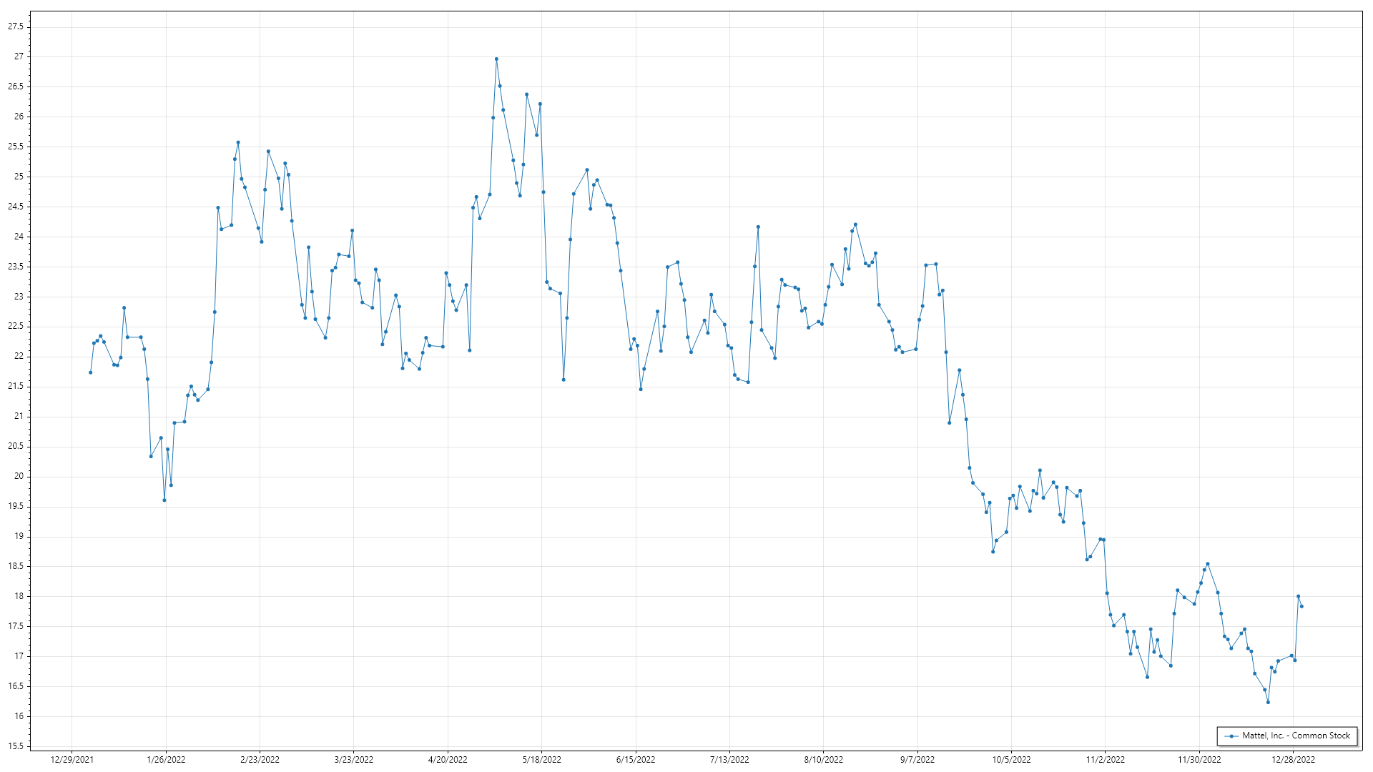Click the highest data point near 27
The width and height of the screenshot is (1373, 772).
[496, 59]
